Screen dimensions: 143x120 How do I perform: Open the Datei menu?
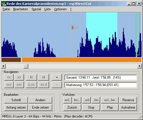(x=6, y=9)
